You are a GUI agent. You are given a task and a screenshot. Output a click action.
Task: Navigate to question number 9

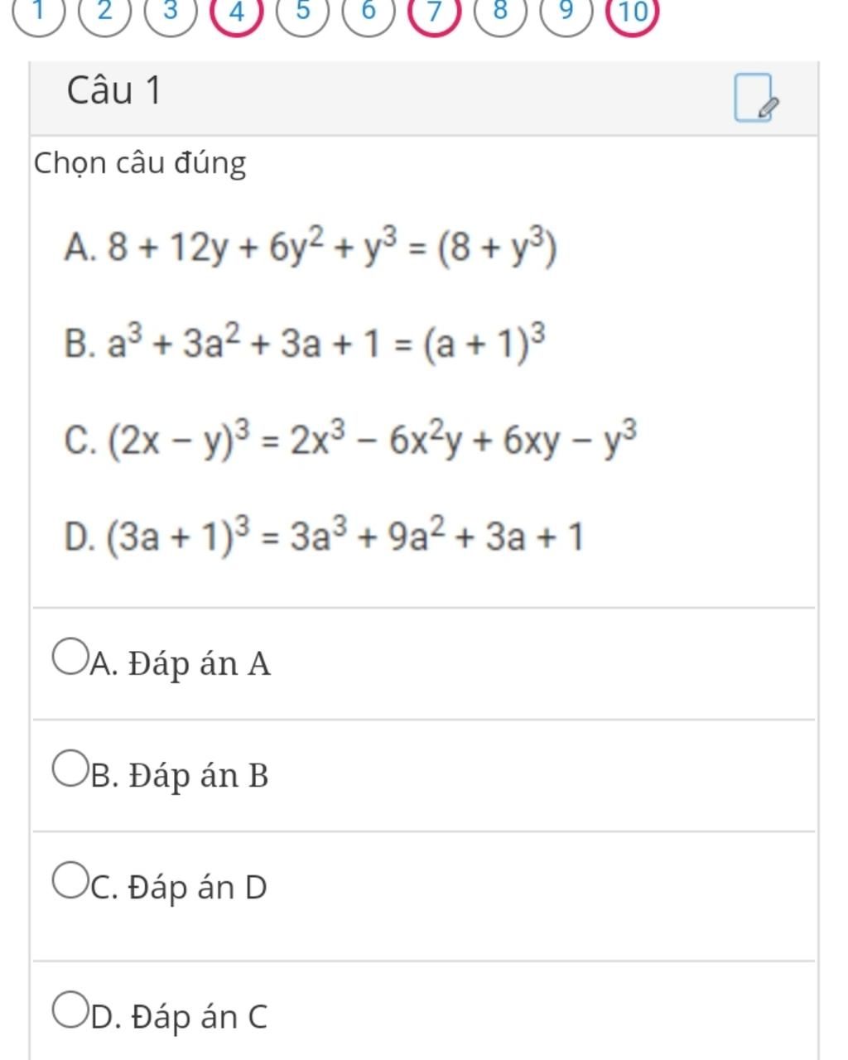(566, 12)
